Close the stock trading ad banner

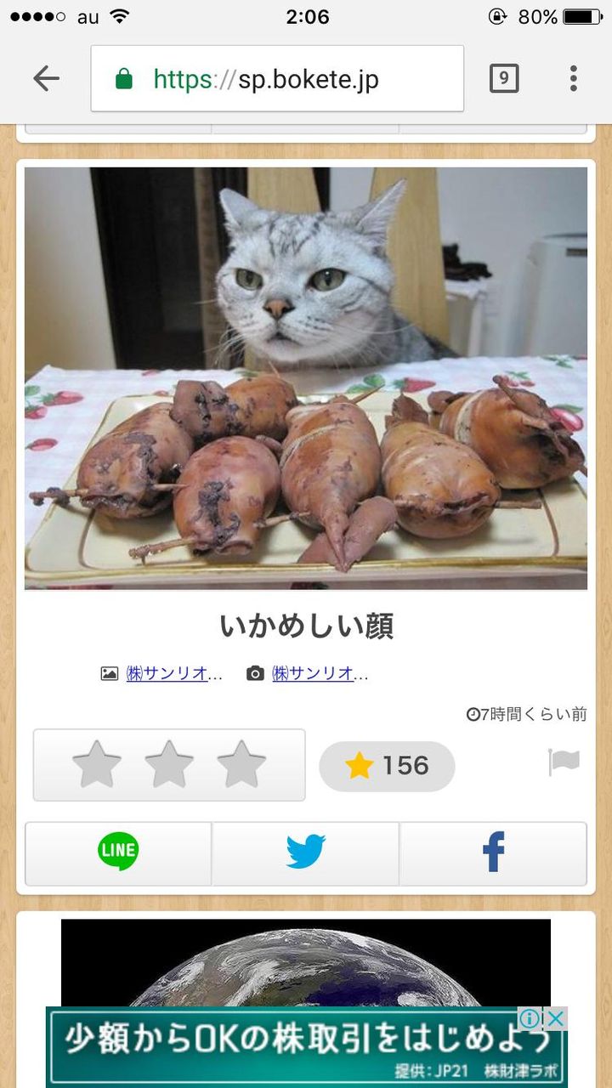(x=555, y=1018)
